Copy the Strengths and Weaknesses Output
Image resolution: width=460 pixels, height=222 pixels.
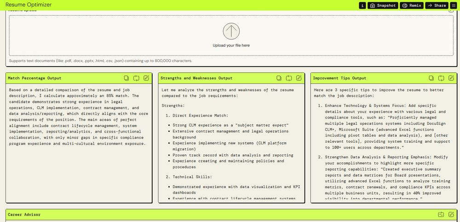tap(279, 78)
